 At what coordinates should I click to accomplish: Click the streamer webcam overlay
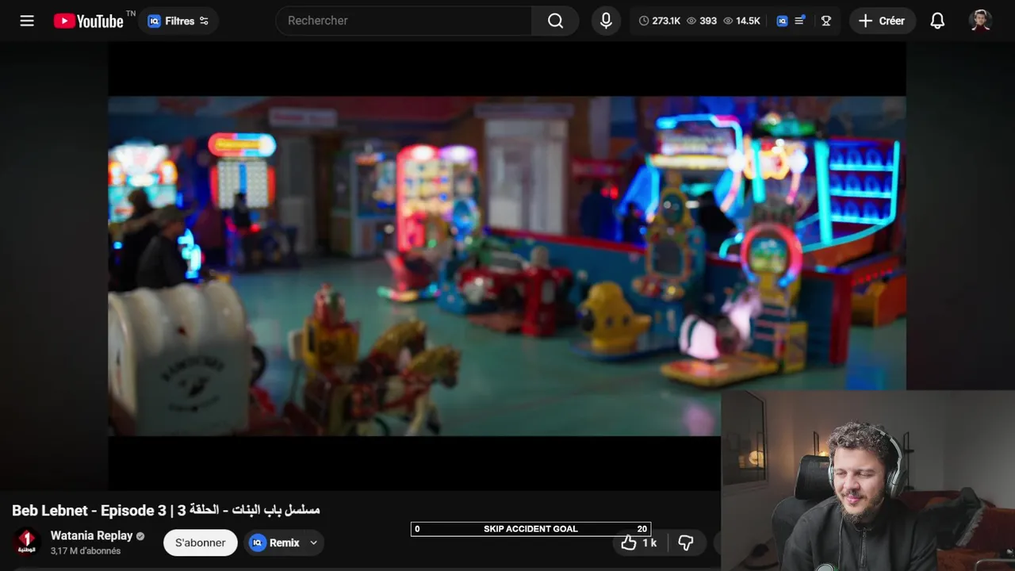coord(868,480)
